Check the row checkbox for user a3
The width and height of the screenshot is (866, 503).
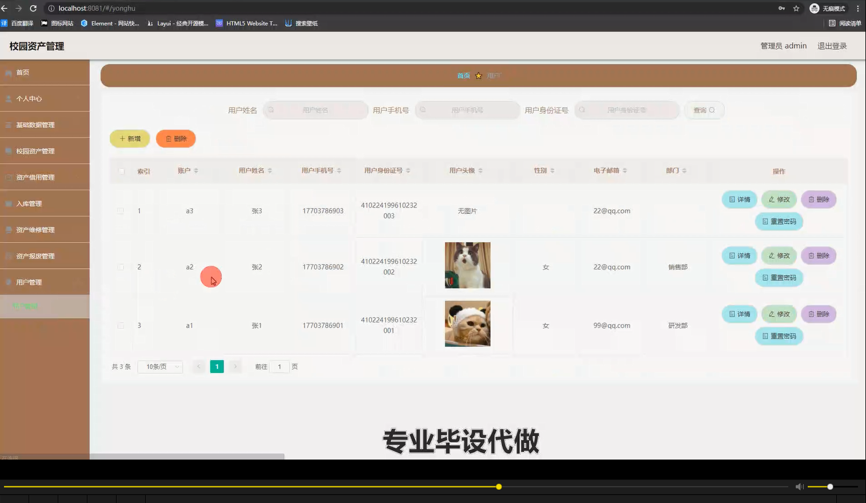pos(121,210)
